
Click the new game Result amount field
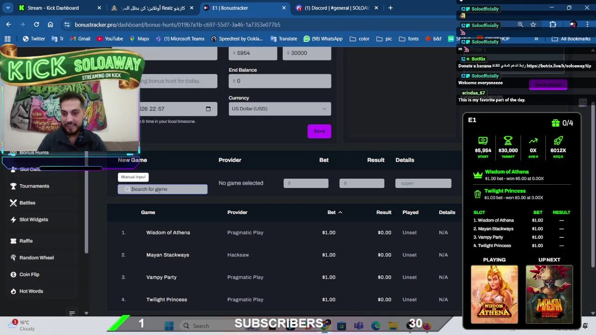[x=362, y=183]
